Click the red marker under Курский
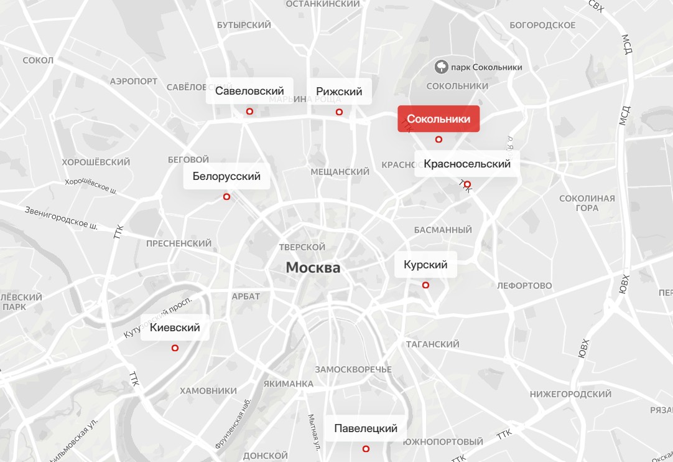The image size is (673, 462). click(425, 285)
